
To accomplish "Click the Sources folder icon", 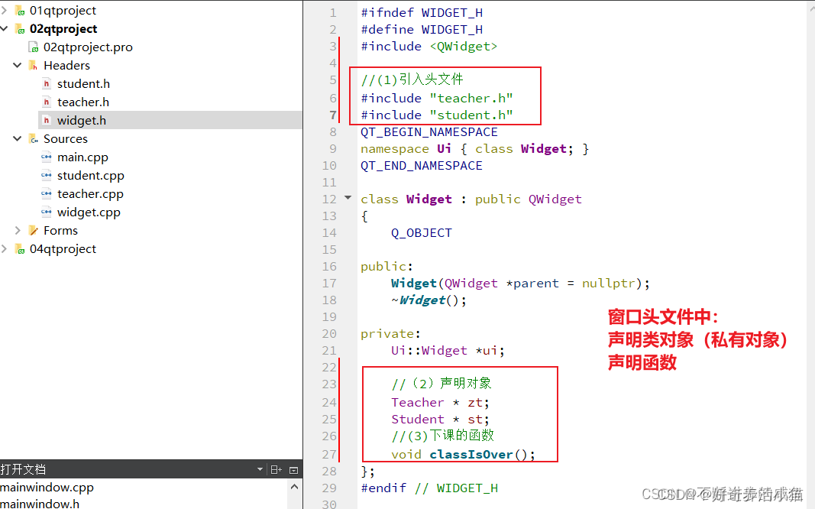I will pyautogui.click(x=33, y=138).
